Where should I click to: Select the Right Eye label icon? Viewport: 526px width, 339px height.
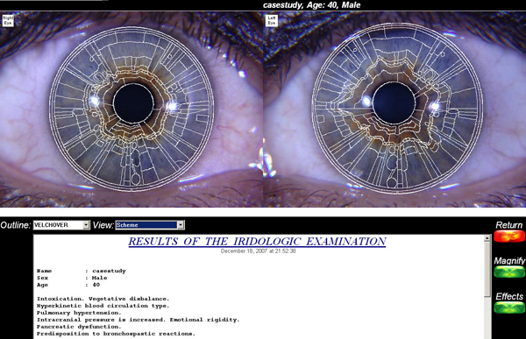click(8, 20)
